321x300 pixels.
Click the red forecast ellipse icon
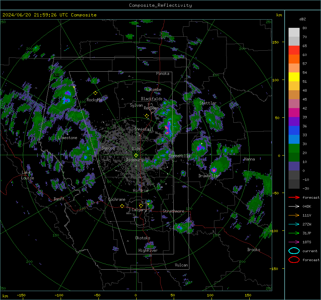(x=294, y=260)
